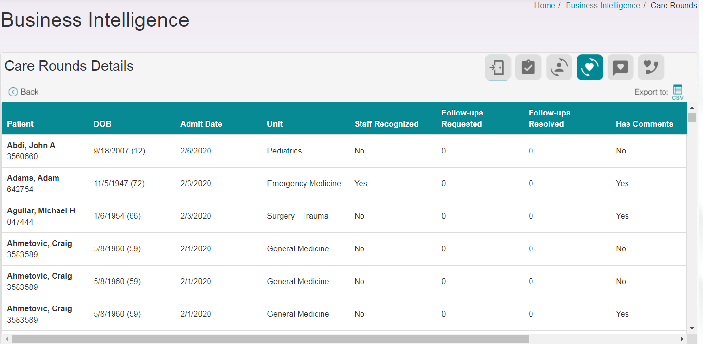Navigate to Home via the breadcrumb
This screenshot has width=703, height=344.
pyautogui.click(x=544, y=5)
